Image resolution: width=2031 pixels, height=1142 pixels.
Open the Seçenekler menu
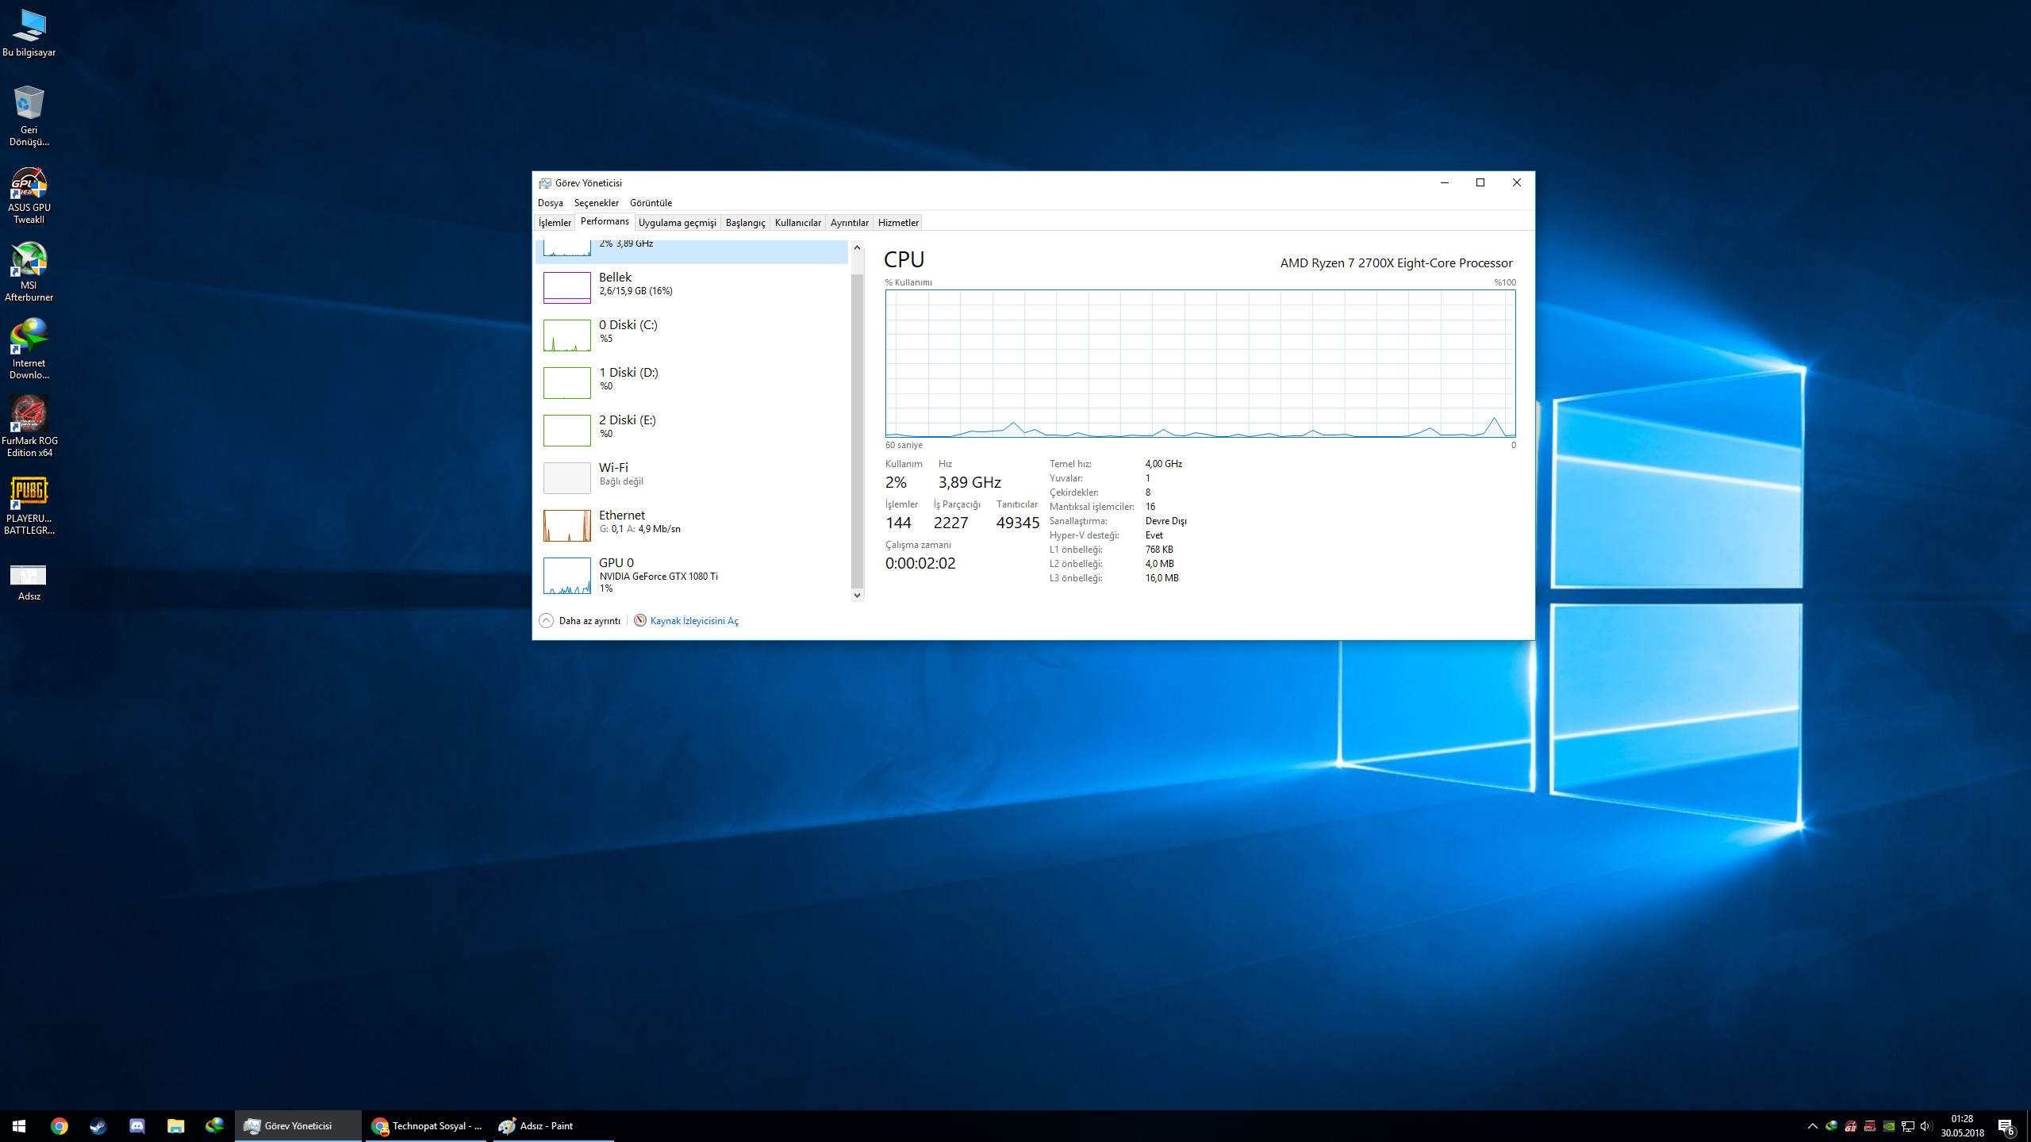(596, 203)
